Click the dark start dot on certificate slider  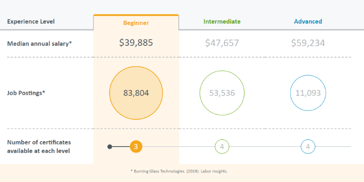pyautogui.click(x=110, y=147)
